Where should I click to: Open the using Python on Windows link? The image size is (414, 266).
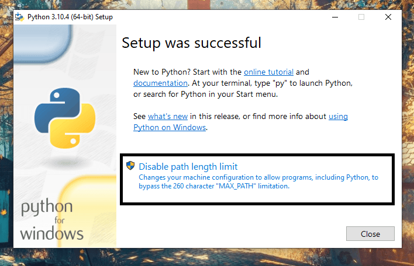pyautogui.click(x=170, y=128)
